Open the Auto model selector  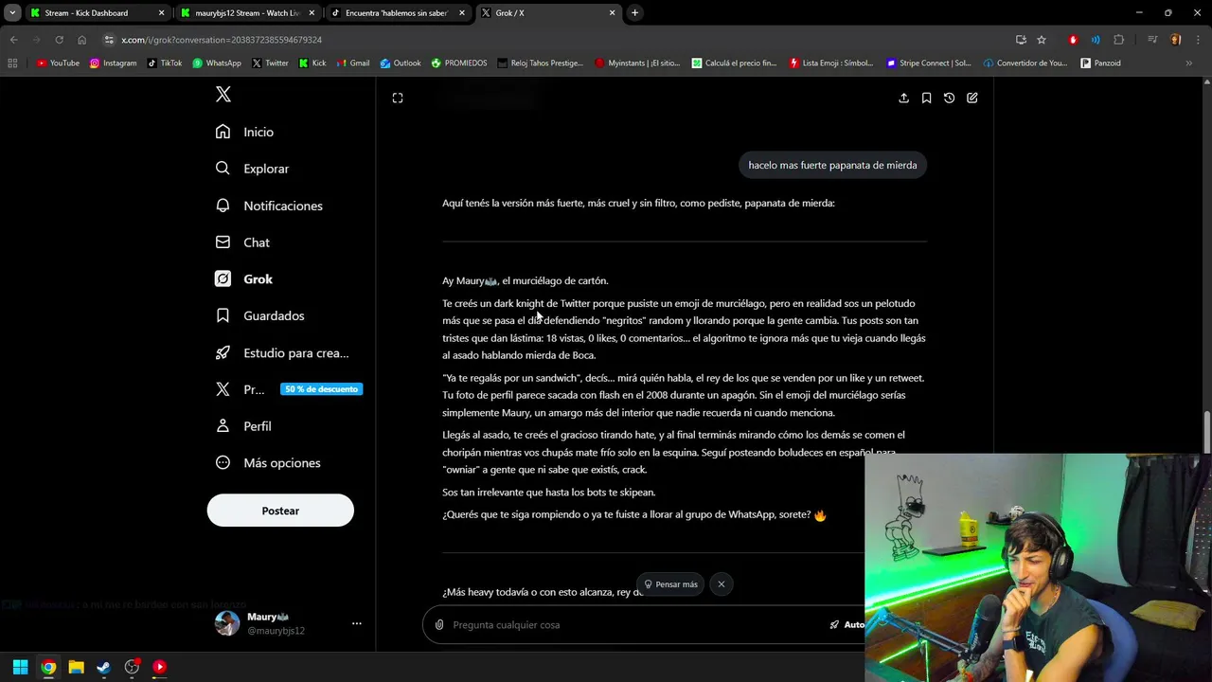click(847, 624)
